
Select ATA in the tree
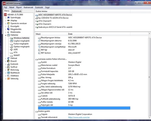coord(15,52)
